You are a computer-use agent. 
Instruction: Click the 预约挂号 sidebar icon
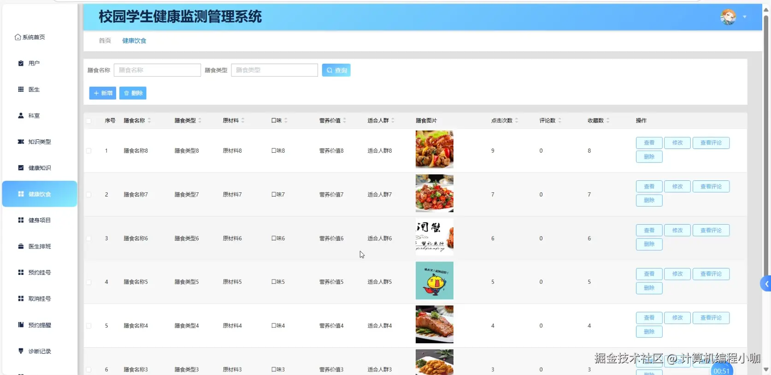click(21, 273)
